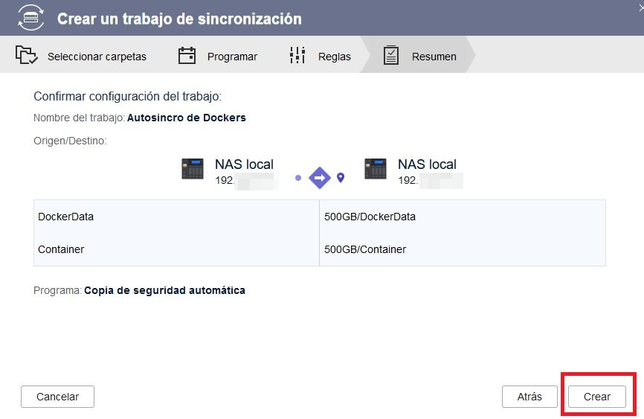Select the DockerData source folder cell
The width and height of the screenshot is (644, 419).
(x=176, y=217)
